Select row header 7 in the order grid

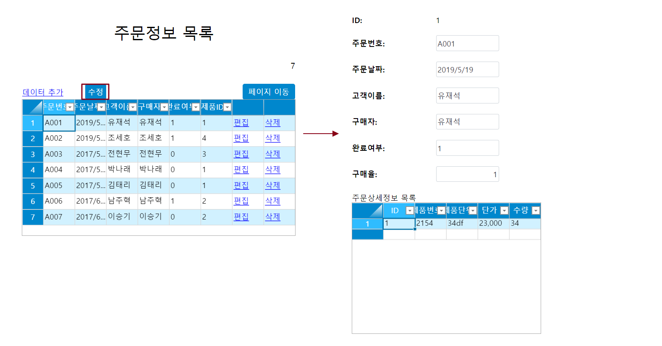coord(33,217)
